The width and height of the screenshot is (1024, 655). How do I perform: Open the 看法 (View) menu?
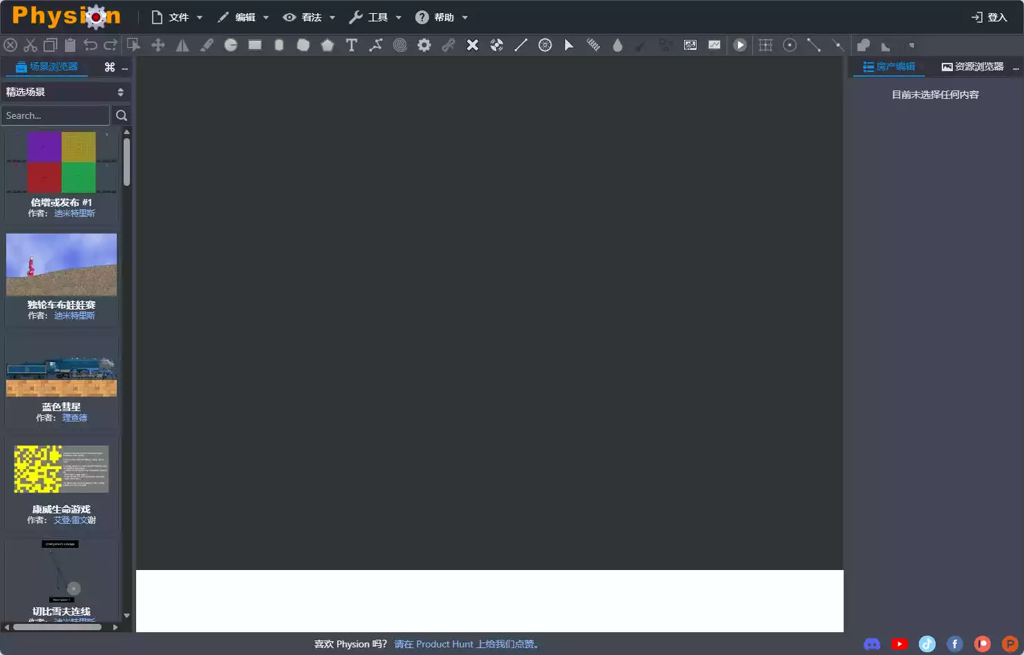[310, 17]
